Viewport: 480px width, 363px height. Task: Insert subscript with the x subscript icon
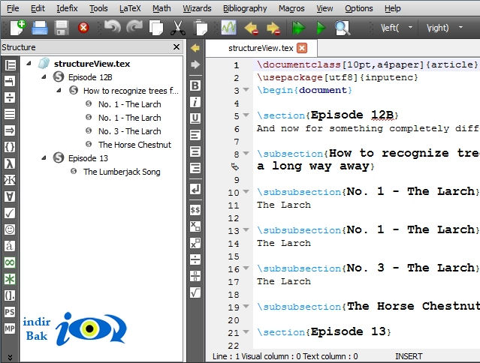pyautogui.click(x=195, y=226)
